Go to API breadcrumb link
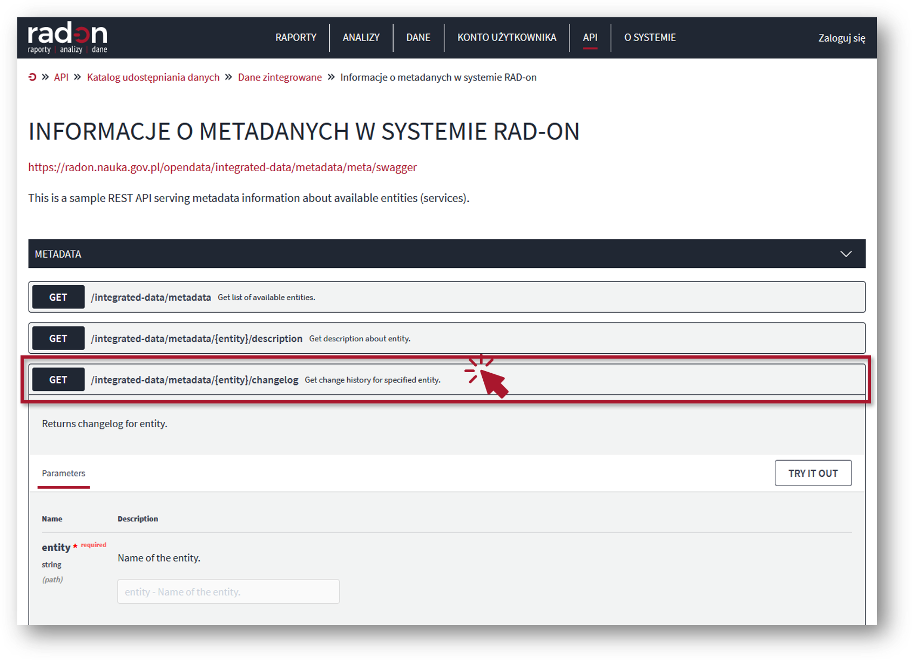The image size is (912, 660). (61, 77)
